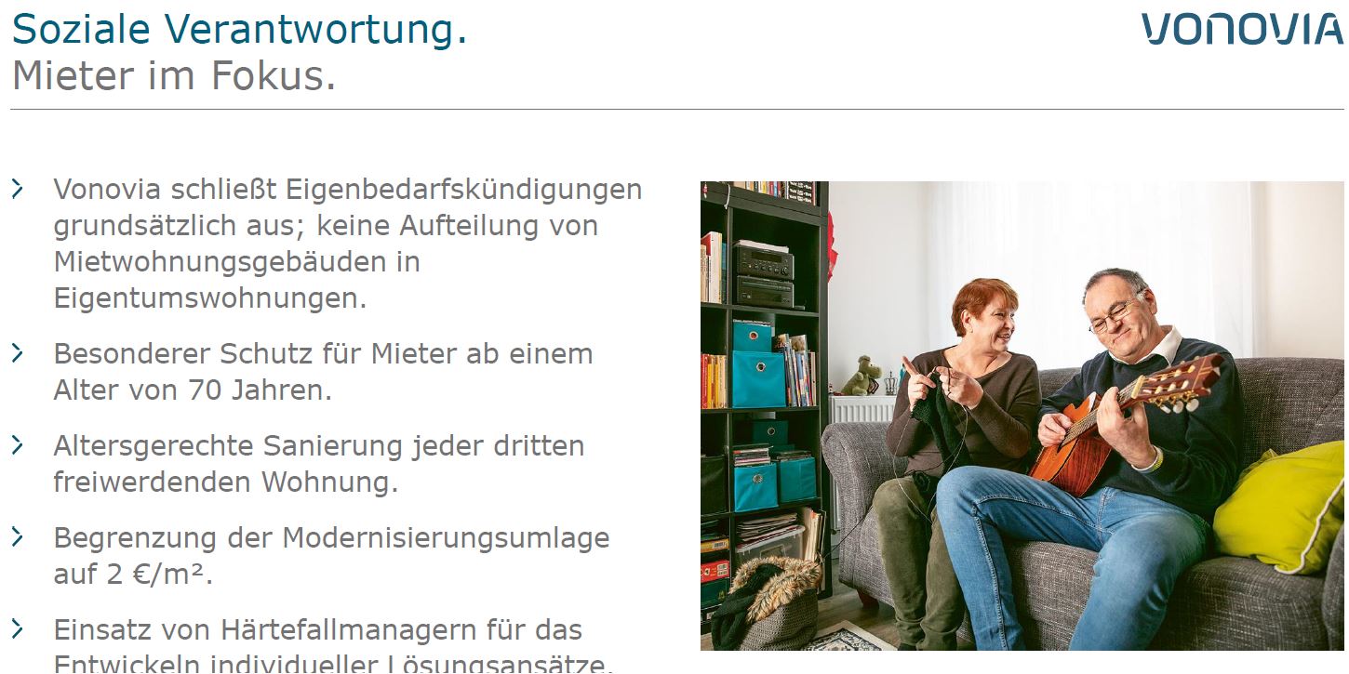Click the chevron beside Härtefallmanagern bullet

click(18, 629)
